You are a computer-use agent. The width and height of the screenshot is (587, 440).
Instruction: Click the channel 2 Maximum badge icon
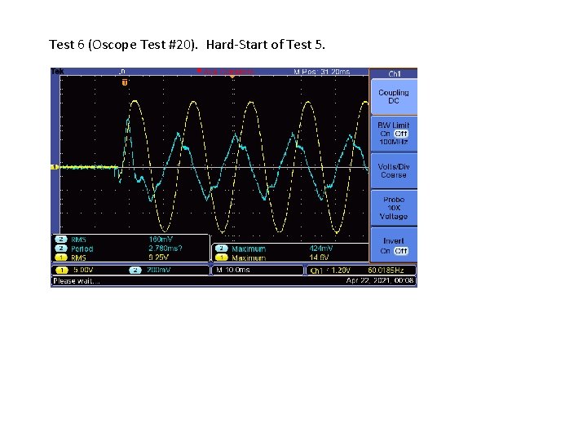[x=222, y=249]
